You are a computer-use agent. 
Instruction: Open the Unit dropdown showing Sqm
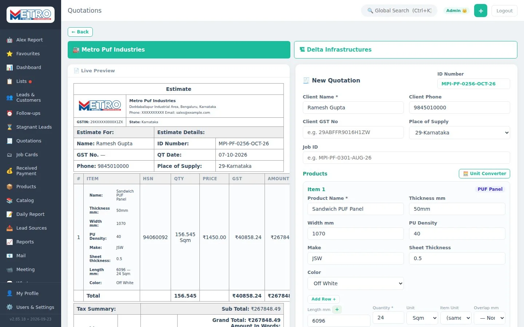(422, 318)
